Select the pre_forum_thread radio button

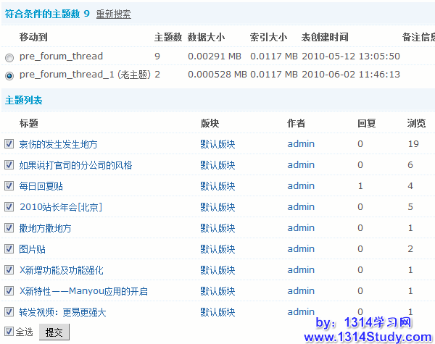(x=9, y=56)
